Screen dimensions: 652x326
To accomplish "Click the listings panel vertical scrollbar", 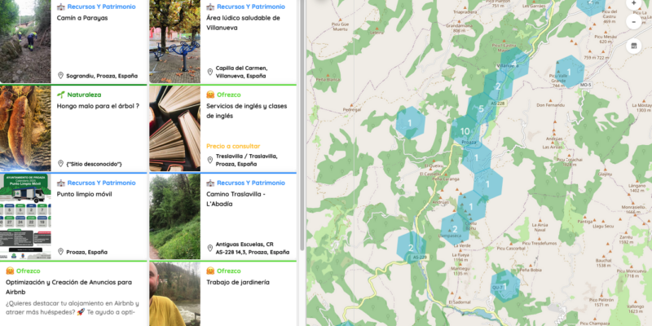I will pos(302,125).
